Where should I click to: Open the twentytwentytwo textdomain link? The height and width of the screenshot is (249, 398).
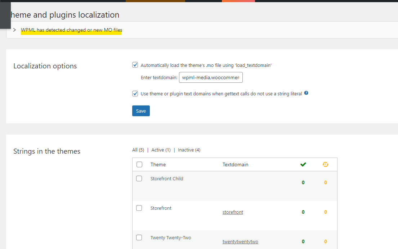(x=240, y=242)
